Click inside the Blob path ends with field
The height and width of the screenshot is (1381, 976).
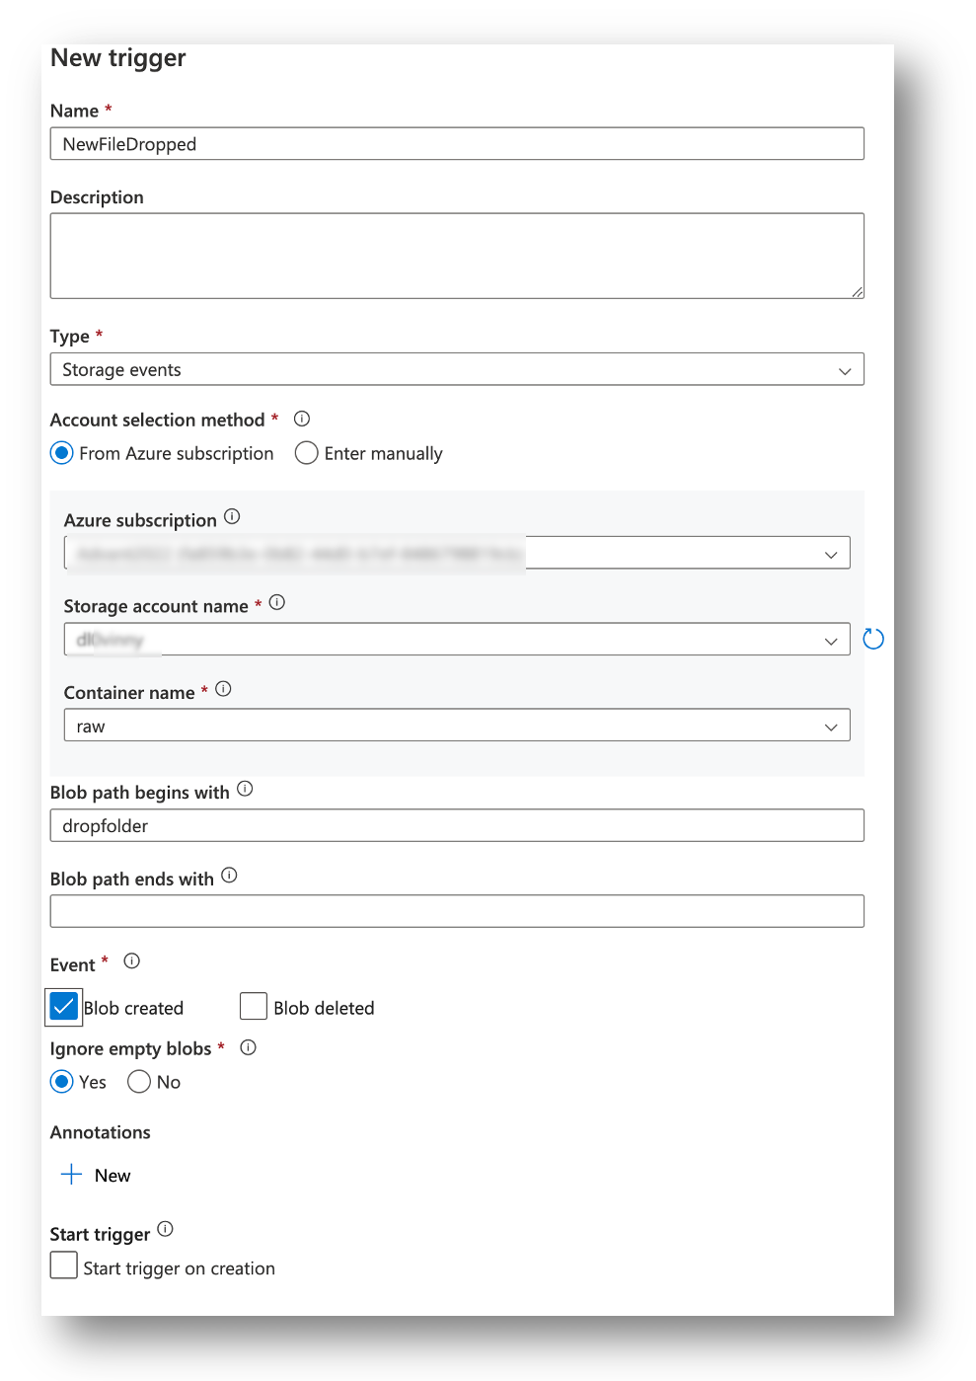coord(457,910)
